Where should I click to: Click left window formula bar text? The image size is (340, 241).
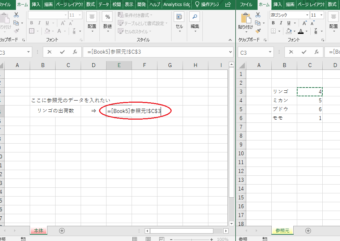point(114,52)
